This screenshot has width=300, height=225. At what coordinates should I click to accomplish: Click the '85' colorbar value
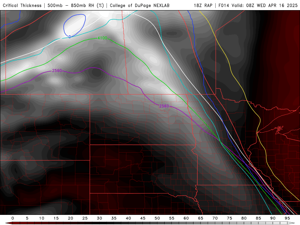coord(258,218)
